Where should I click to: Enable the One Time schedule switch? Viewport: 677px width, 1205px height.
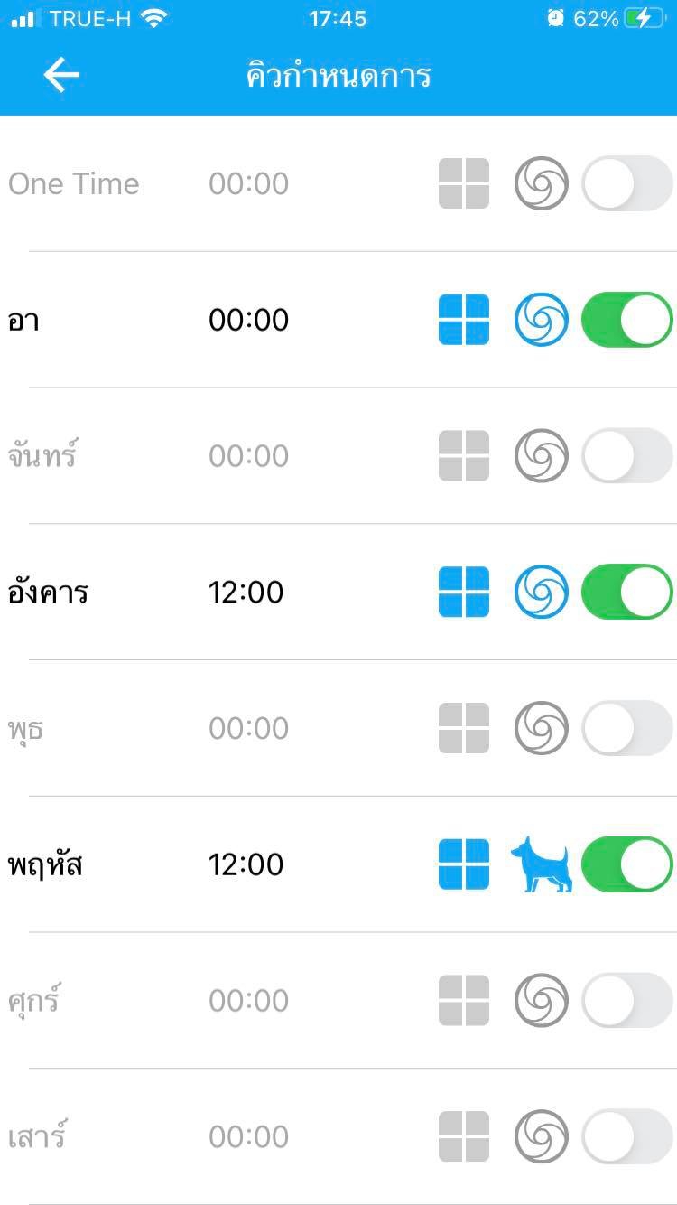[627, 183]
